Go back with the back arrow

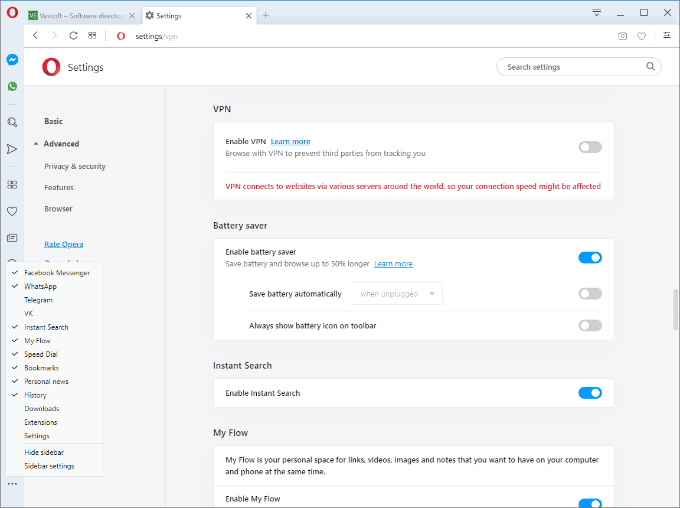(35, 35)
